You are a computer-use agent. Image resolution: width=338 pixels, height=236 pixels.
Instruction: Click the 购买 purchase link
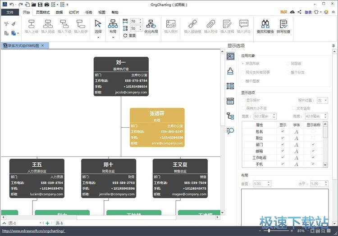click(x=283, y=12)
